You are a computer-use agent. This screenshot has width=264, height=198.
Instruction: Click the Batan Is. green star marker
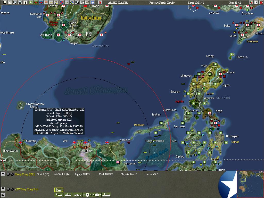point(232,54)
